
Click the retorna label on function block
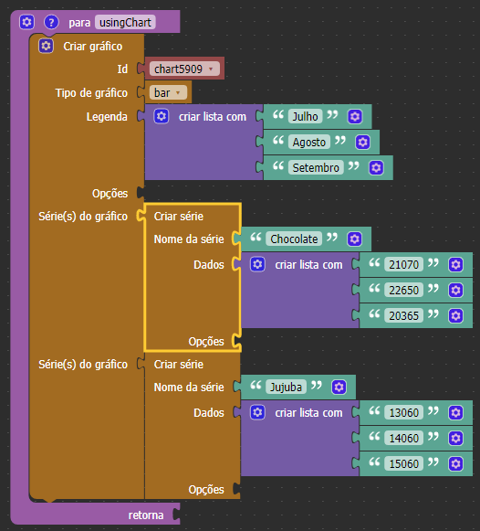coord(146,515)
